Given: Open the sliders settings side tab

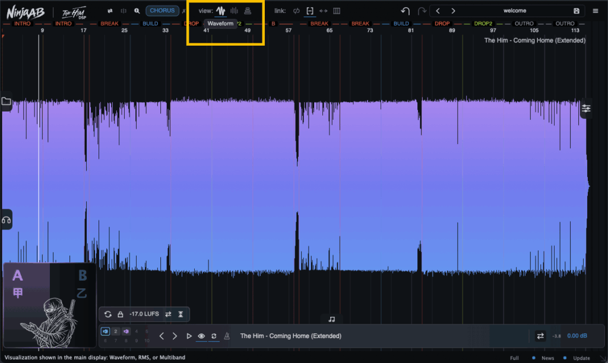Looking at the screenshot, I should click(586, 109).
